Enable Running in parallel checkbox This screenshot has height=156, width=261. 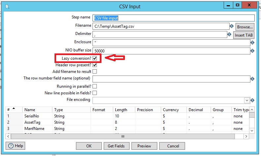click(95, 86)
